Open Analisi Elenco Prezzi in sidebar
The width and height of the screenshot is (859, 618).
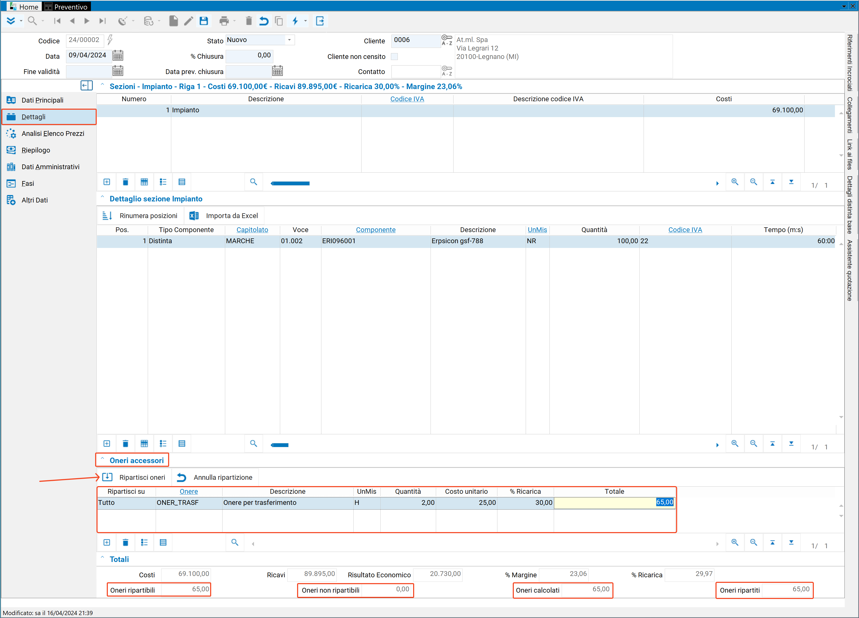53,133
